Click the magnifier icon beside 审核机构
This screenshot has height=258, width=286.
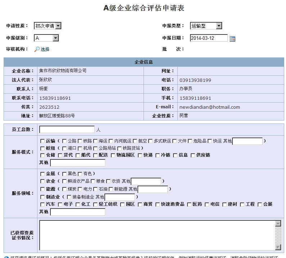point(37,49)
